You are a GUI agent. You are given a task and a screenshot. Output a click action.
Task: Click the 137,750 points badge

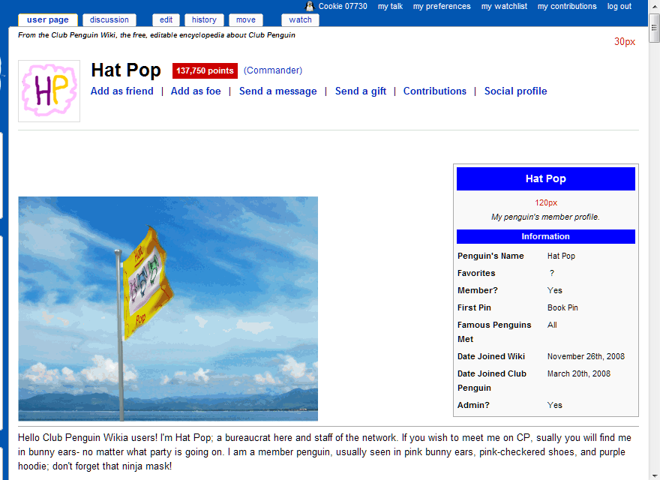(x=205, y=70)
